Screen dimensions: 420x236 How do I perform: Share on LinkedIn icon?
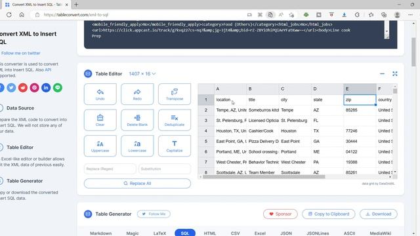pos(46,87)
